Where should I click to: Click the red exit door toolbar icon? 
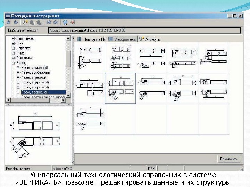73,22
